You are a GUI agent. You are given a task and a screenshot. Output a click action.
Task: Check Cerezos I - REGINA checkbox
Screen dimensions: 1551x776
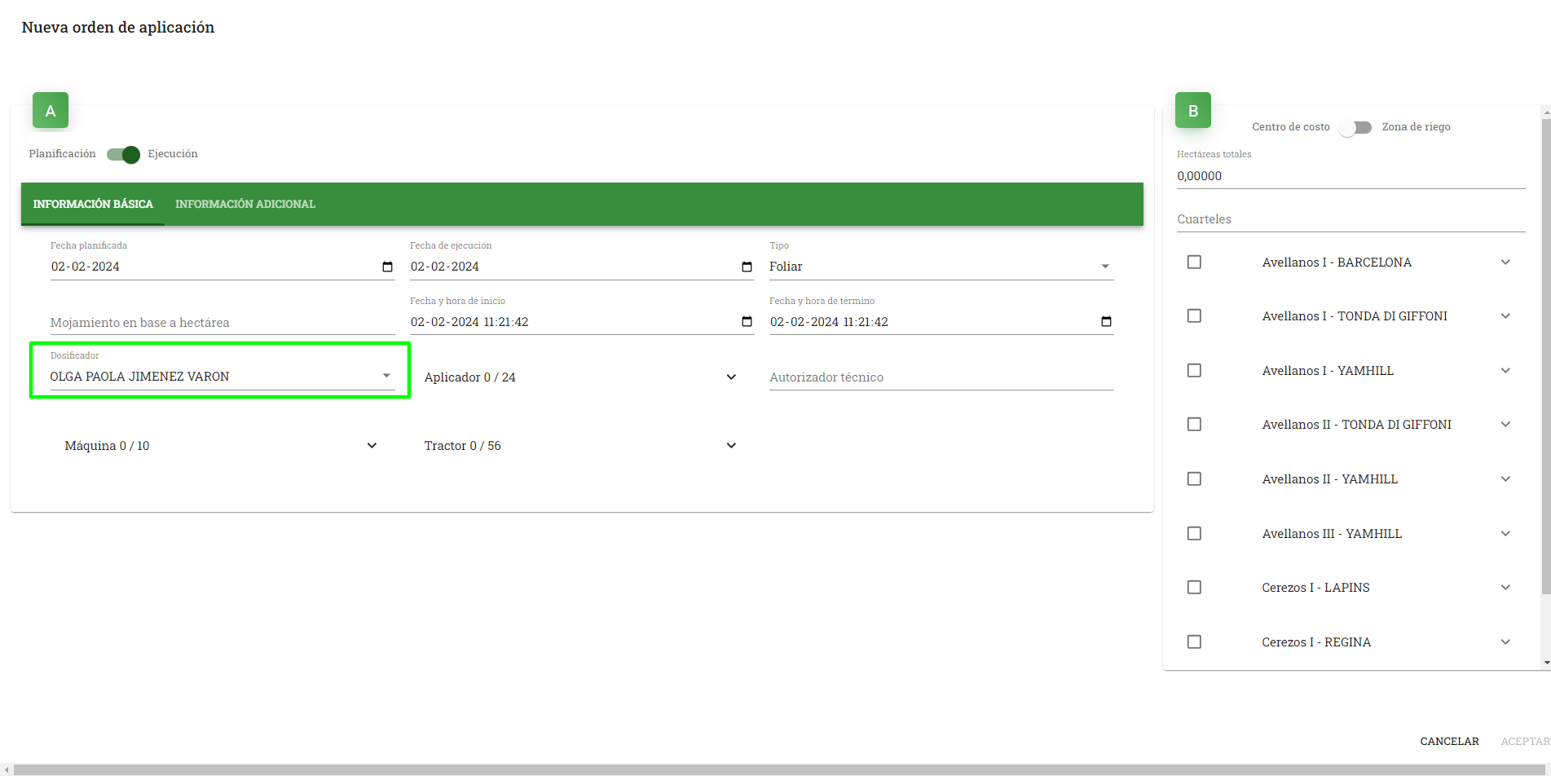click(1194, 642)
